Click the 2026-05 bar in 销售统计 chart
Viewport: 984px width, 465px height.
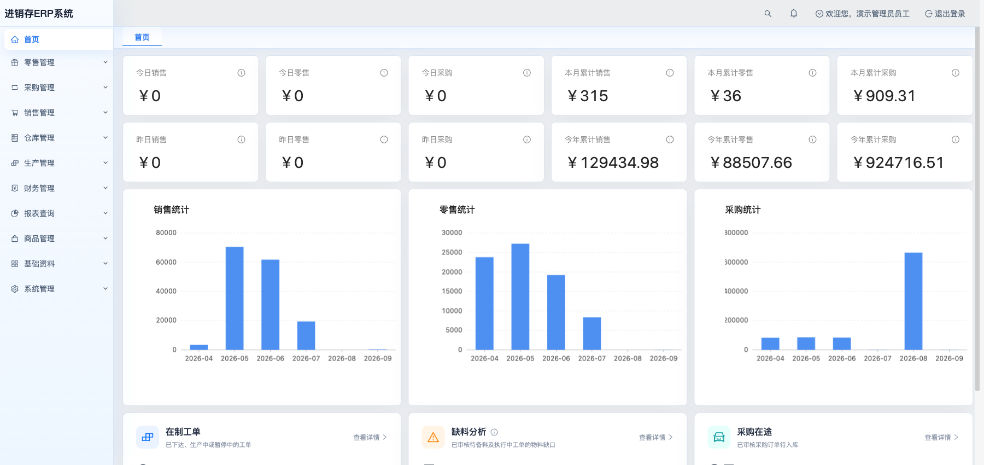pos(235,298)
